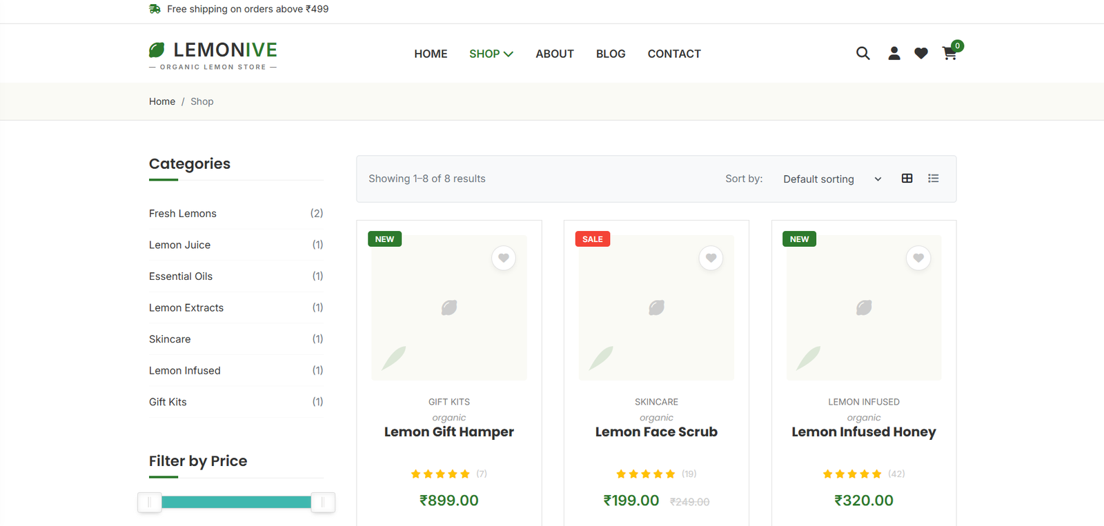The image size is (1104, 526).
Task: Expand the Shop menu chevron
Action: [509, 54]
